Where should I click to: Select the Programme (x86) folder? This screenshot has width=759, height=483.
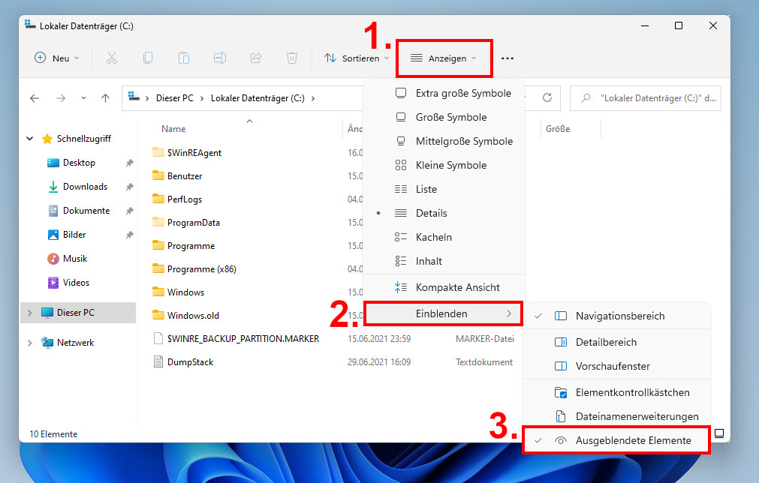[x=201, y=268]
